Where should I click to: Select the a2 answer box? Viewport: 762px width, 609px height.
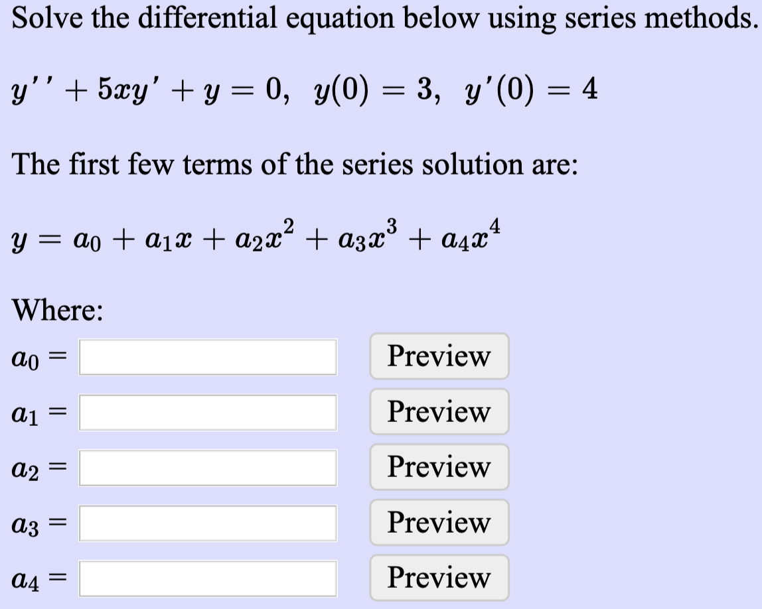click(x=208, y=468)
